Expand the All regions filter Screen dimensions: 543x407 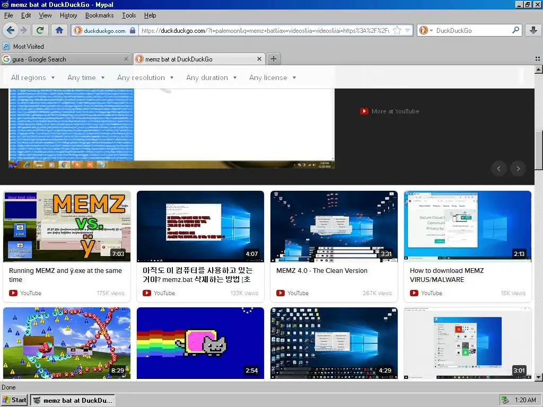click(x=33, y=77)
